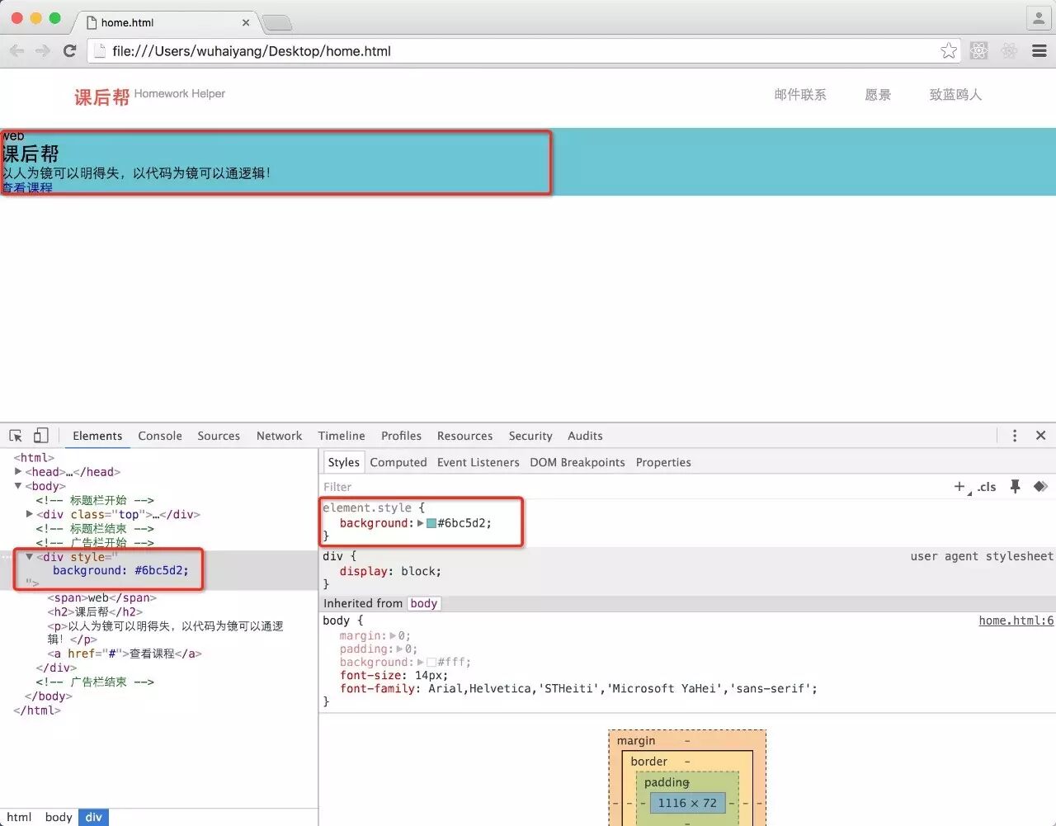
Task: Collapse the body node in DOM tree
Action: coord(18,486)
